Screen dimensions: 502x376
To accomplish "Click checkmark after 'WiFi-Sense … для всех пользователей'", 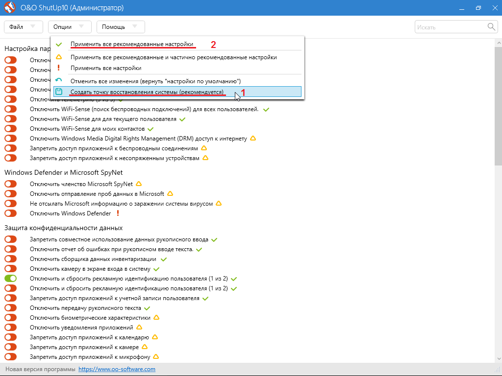I will click(266, 110).
